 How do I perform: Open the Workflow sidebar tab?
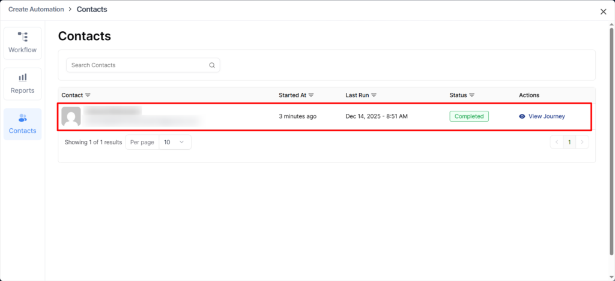(x=22, y=43)
